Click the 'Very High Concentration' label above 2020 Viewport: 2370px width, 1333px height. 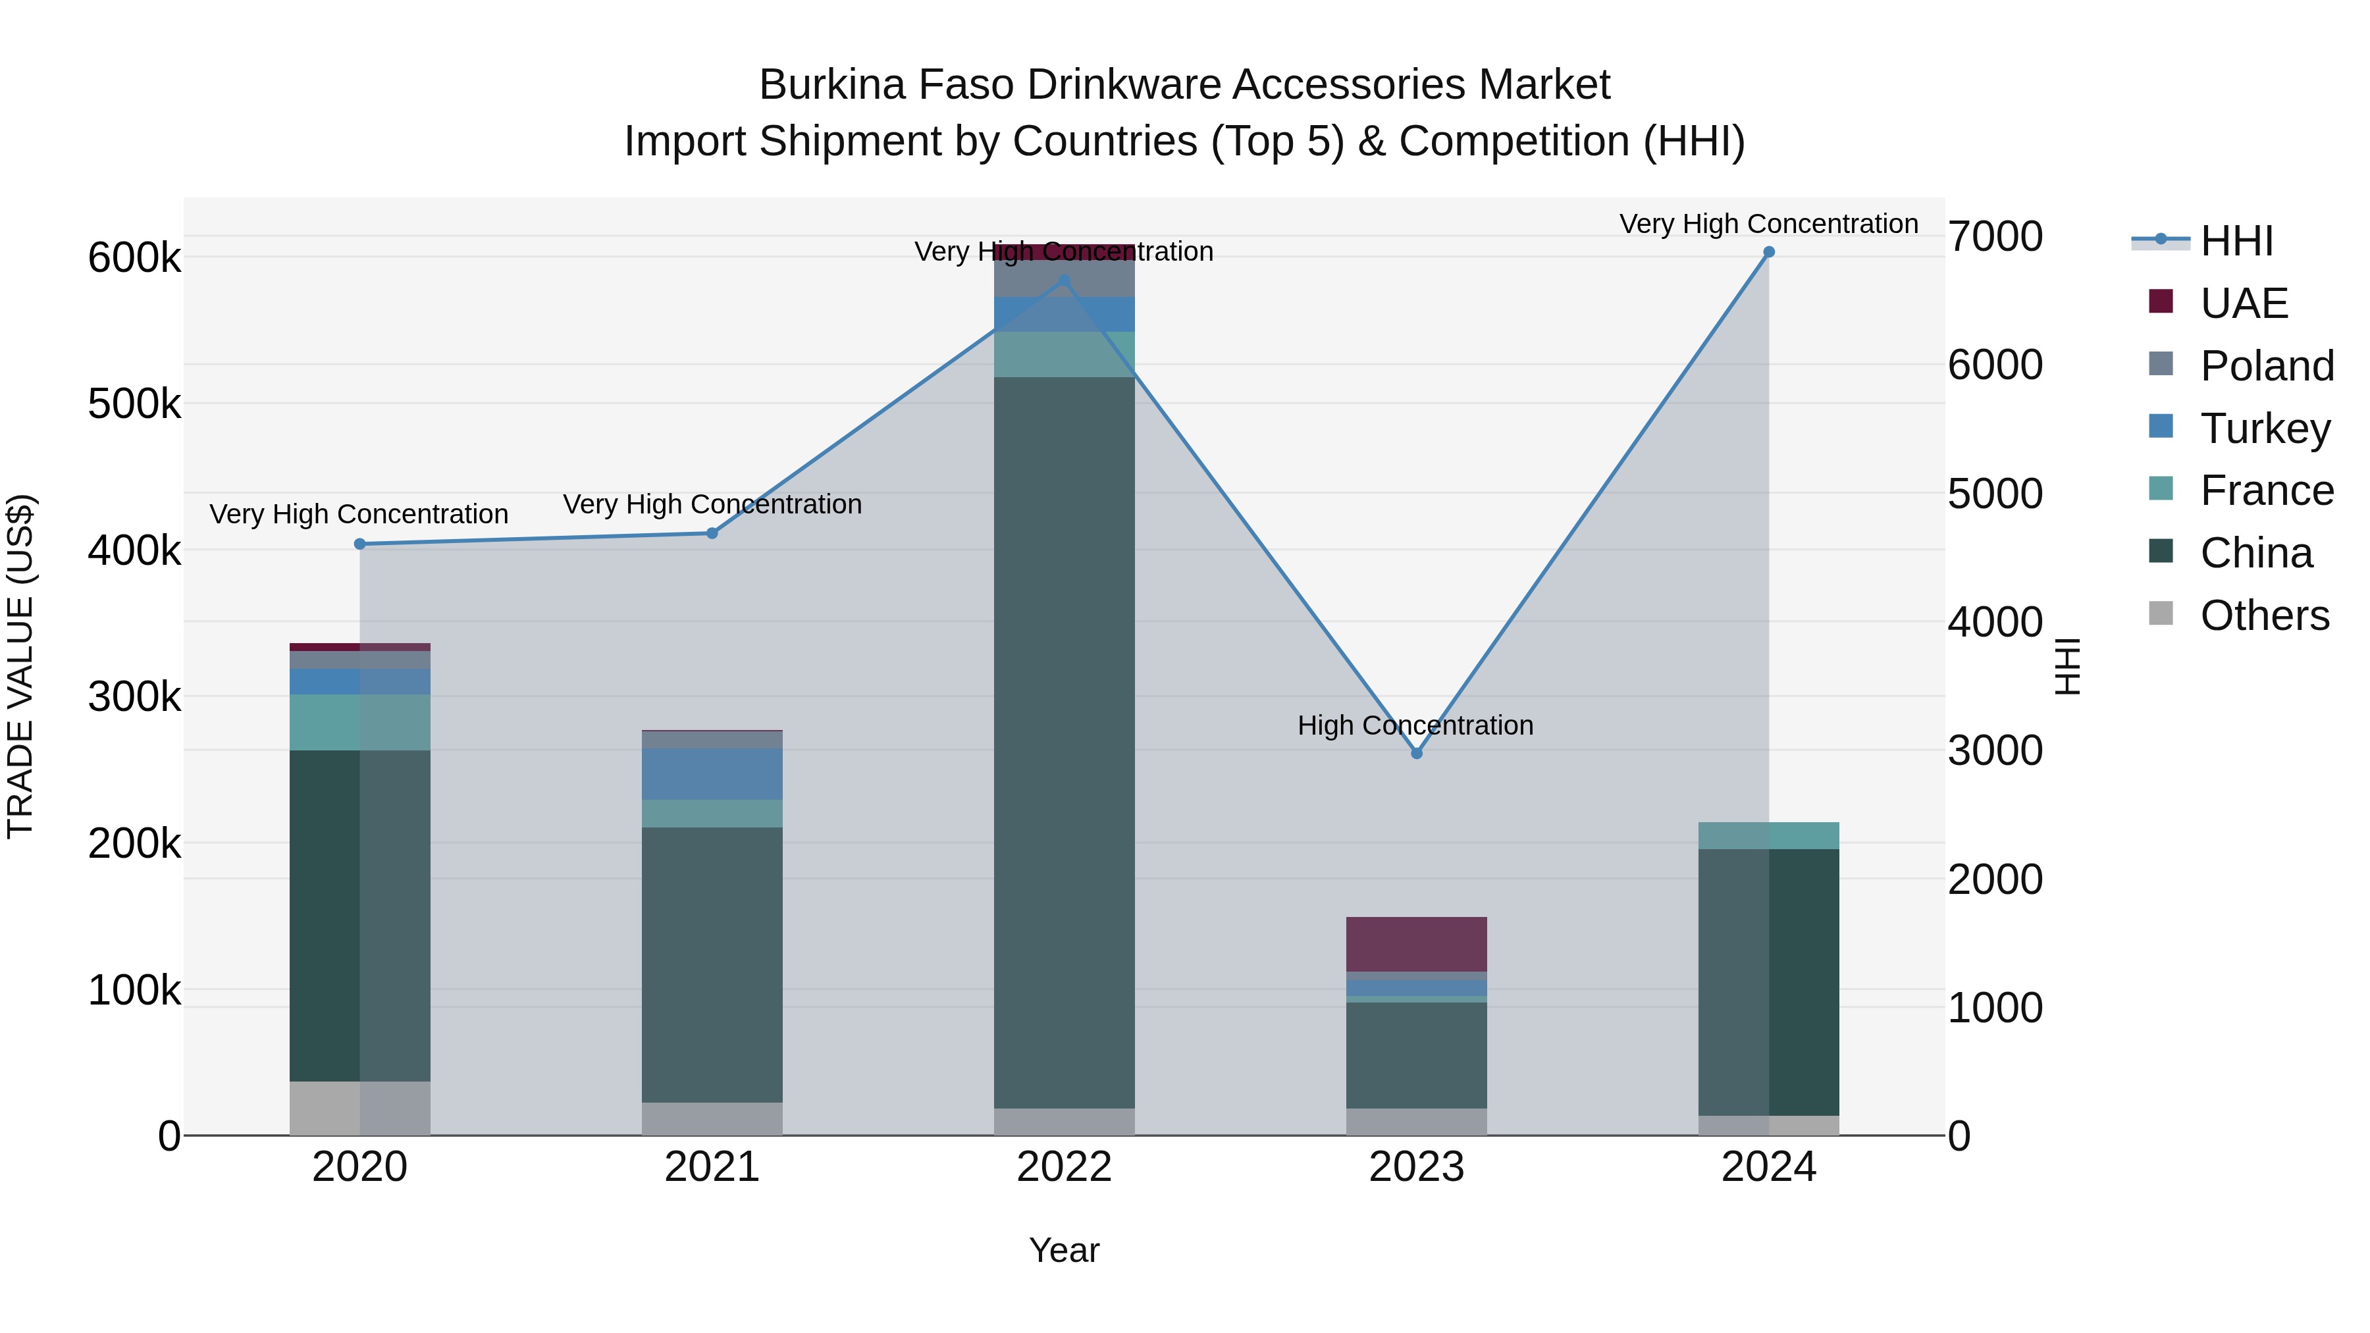(359, 513)
